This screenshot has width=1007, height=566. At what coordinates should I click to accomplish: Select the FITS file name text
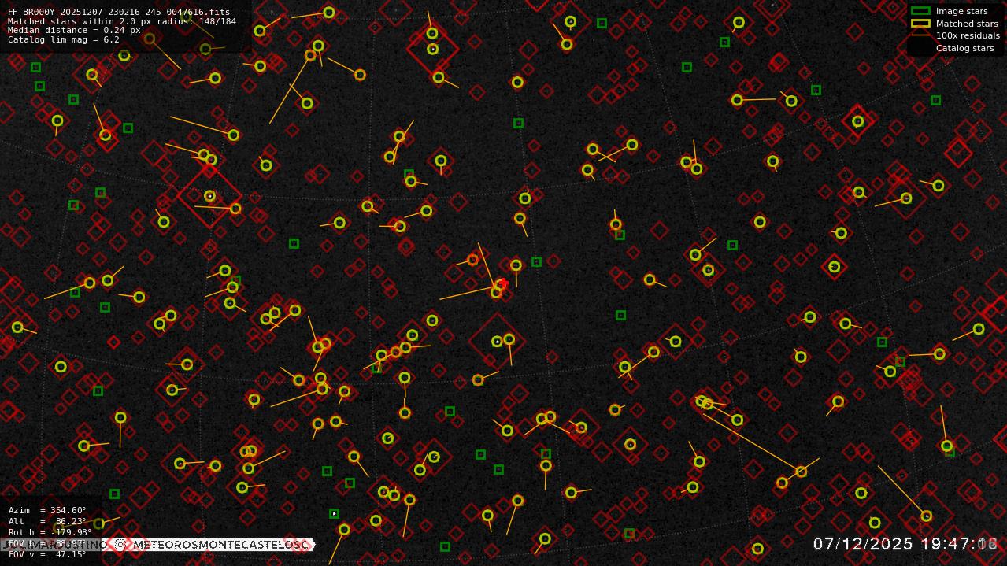[x=119, y=13]
